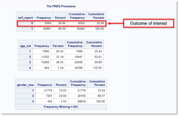
Task: Click the gender_new column header
Action: [x=26, y=85]
